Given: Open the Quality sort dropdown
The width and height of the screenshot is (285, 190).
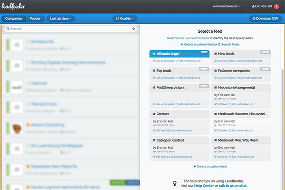Looking at the screenshot, I should 124,18.
